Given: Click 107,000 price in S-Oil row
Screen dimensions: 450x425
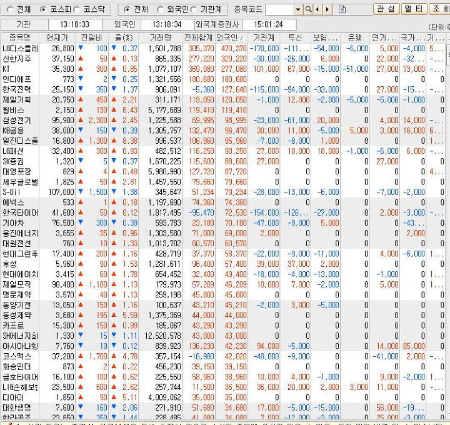Looking at the screenshot, I should (x=61, y=192).
